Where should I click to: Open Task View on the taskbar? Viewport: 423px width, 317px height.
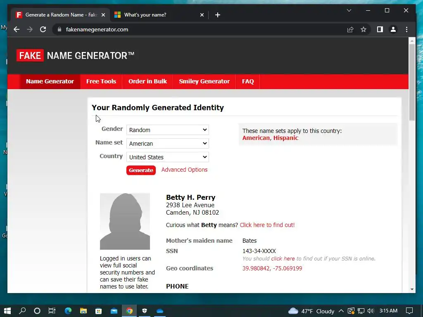(x=52, y=311)
